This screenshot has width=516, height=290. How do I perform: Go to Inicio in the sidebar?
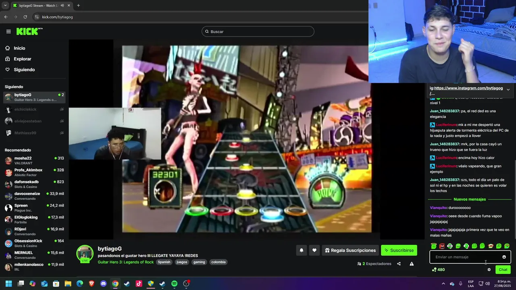19,48
